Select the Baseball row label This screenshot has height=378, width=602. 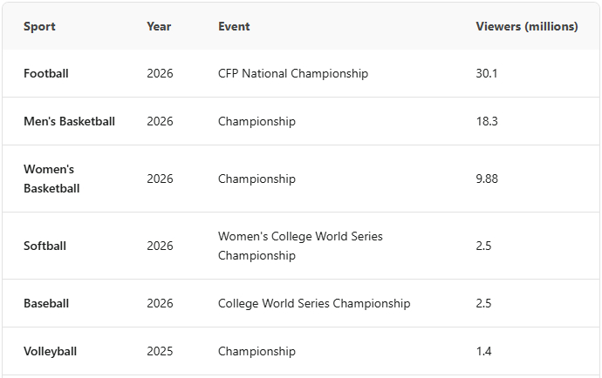pos(46,303)
